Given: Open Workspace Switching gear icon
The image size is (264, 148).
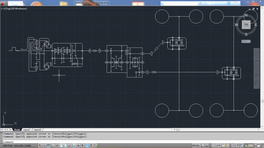Looking at the screenshot, I should point(233,146).
